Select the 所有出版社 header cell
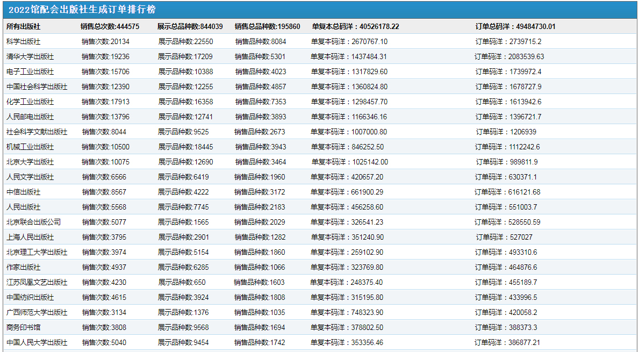Screen dimensions: 639x352 coord(23,26)
